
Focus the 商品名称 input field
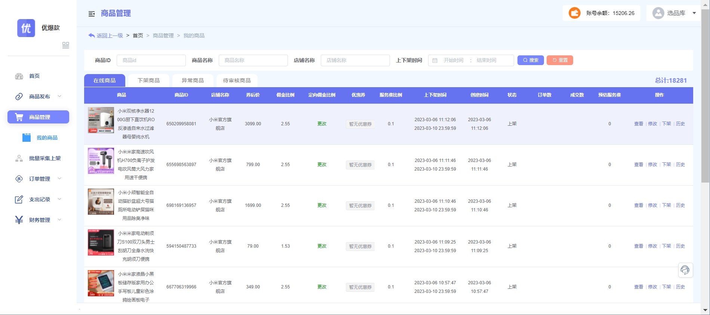253,60
